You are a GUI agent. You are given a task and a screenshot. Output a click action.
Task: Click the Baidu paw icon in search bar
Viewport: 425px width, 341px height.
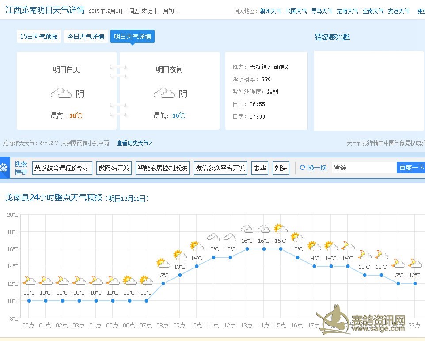click(4, 168)
